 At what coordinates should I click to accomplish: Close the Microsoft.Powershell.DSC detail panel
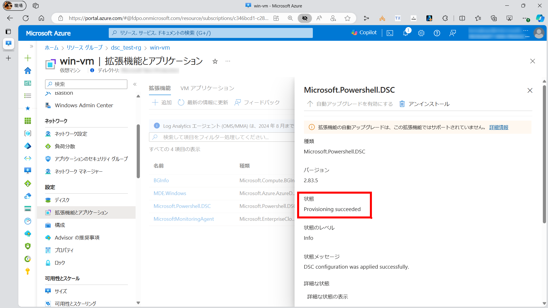530,90
